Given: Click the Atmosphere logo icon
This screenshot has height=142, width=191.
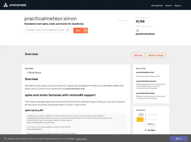Looking at the screenshot, I should point(6,5).
